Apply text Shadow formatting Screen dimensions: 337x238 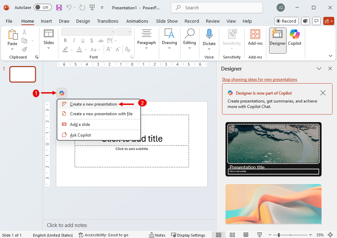coord(92,41)
